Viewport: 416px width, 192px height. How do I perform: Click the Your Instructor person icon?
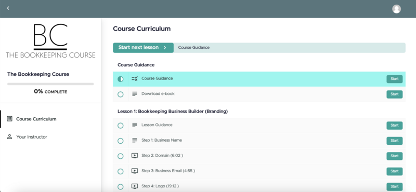(x=9, y=136)
